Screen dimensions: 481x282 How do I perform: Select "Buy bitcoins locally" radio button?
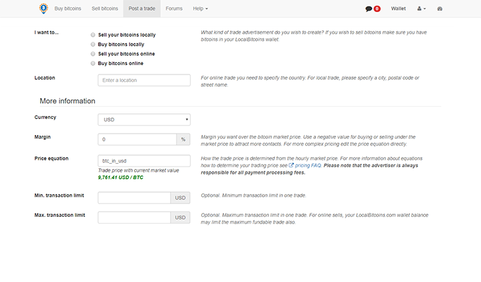[93, 44]
